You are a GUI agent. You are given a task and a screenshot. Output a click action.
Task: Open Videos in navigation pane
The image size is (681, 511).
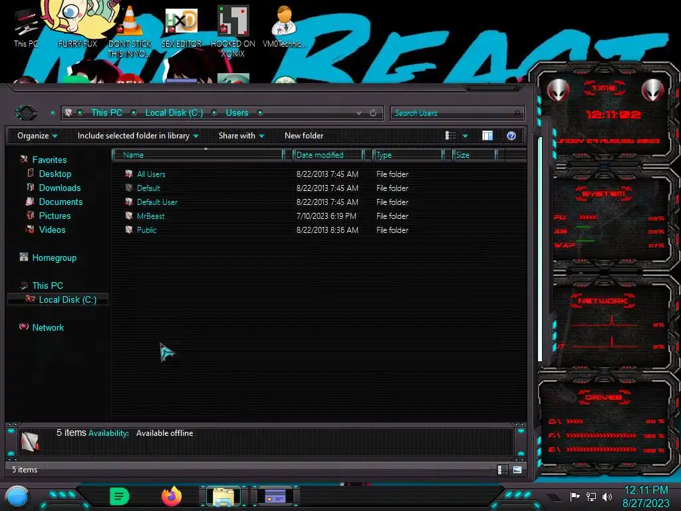52,230
